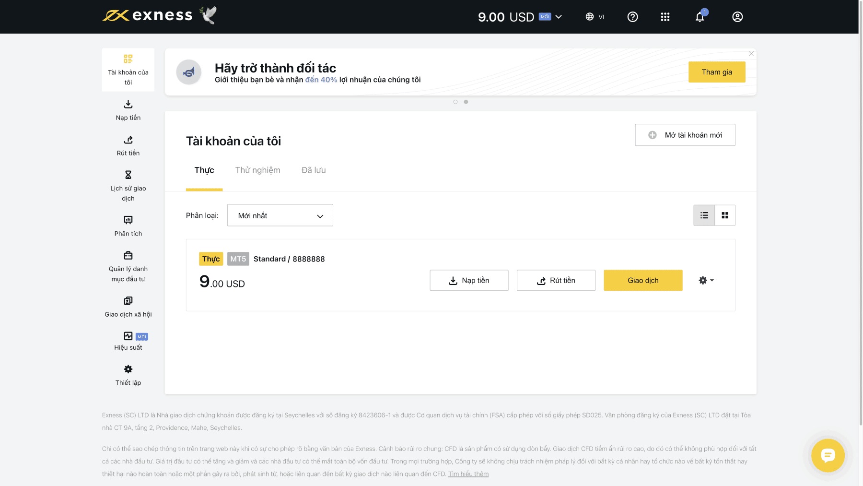Viewport: 863px width, 486px height.
Task: Click the partner banner megaphone icon
Action: coord(189,72)
